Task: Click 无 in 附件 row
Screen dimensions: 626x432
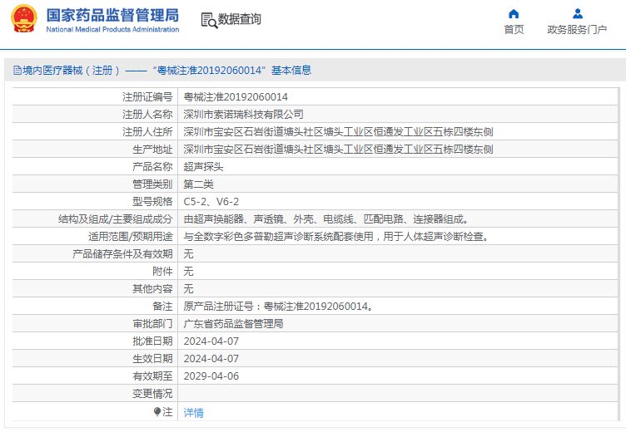Action: tap(188, 272)
